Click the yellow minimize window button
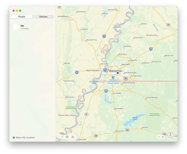The image size is (187, 154). click(x=17, y=11)
